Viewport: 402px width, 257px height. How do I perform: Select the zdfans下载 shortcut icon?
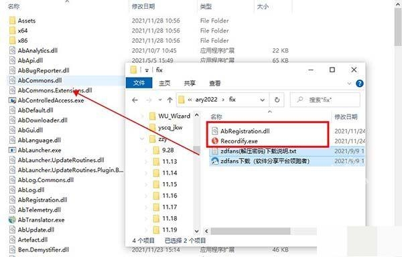[x=215, y=161]
